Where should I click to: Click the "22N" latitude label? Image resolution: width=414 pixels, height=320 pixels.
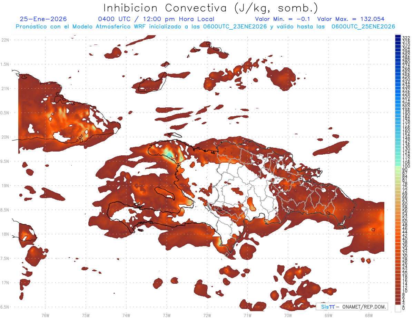click(x=6, y=40)
